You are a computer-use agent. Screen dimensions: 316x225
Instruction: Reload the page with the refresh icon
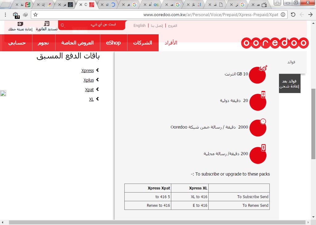click(293, 15)
